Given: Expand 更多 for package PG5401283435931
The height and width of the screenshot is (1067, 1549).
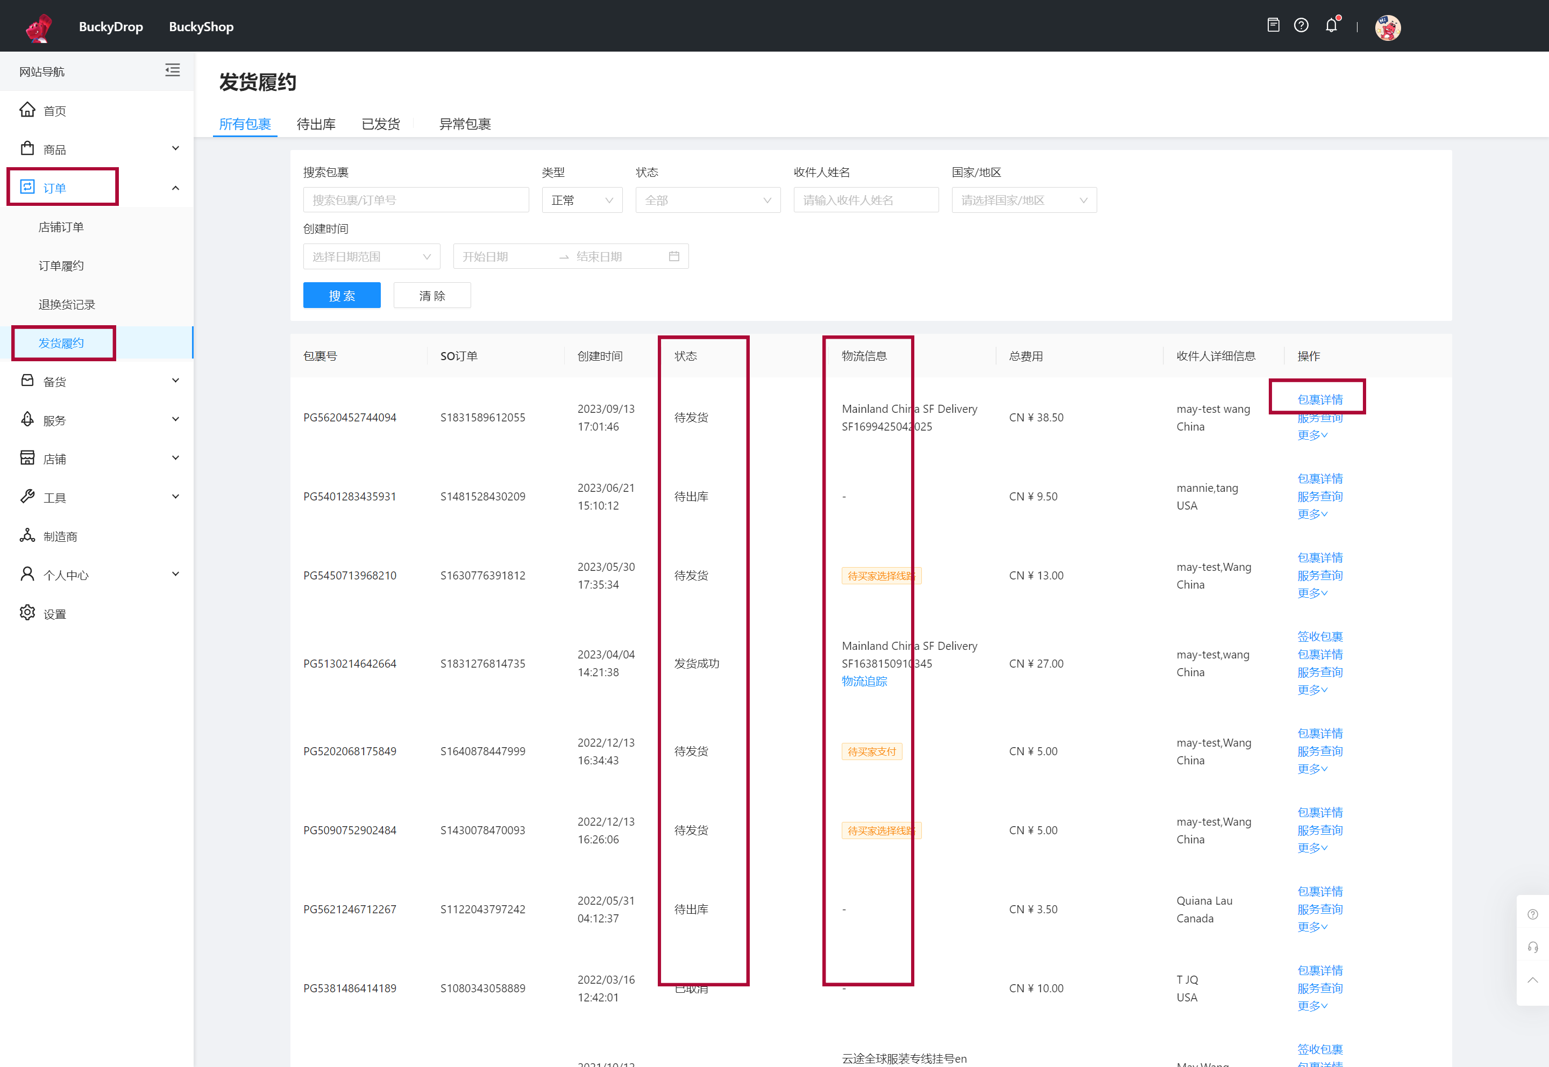Looking at the screenshot, I should click(1312, 514).
